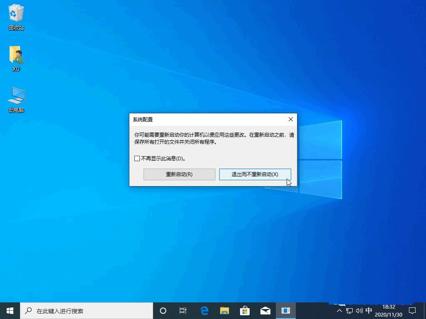Open File Explorer from the taskbar
The width and height of the screenshot is (426, 319).
tap(224, 311)
